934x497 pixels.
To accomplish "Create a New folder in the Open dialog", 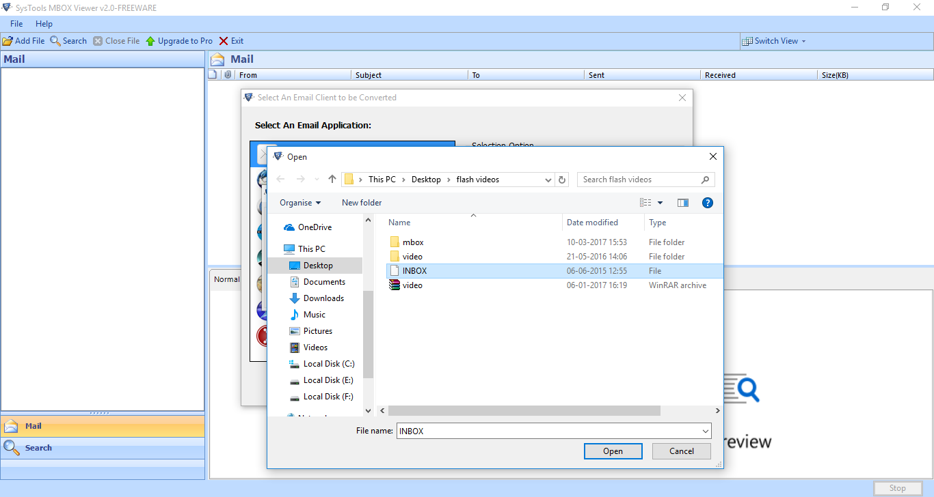I will (362, 202).
